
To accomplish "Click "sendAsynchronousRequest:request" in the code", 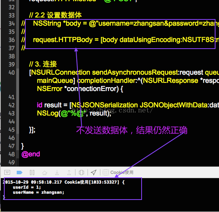I will (148, 72).
